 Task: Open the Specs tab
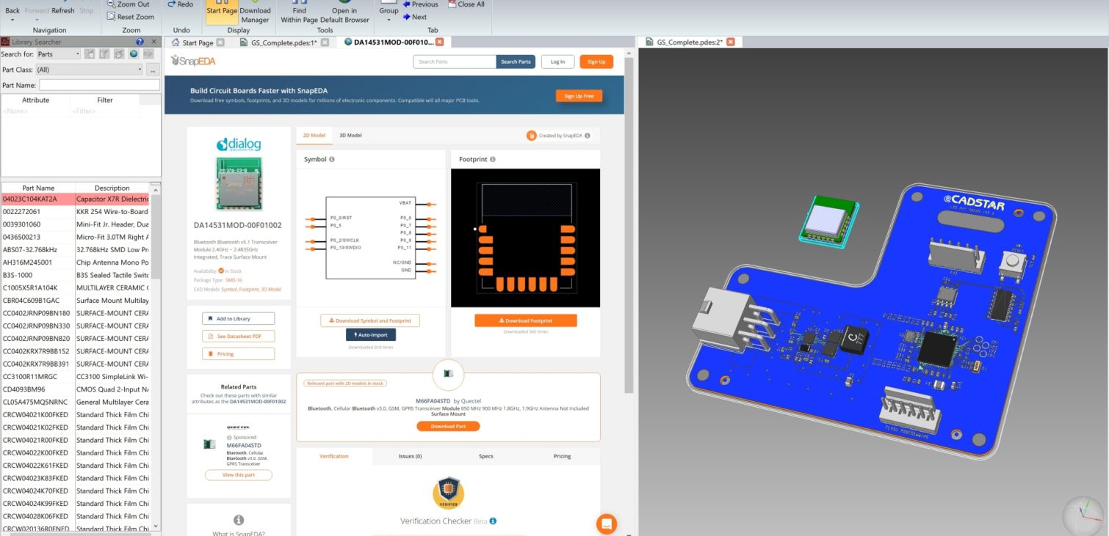click(485, 456)
